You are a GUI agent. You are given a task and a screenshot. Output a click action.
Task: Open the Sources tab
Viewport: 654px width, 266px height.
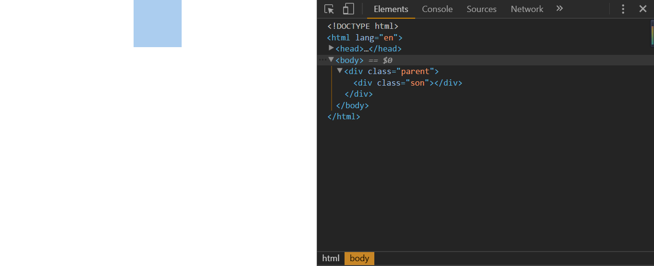point(481,9)
